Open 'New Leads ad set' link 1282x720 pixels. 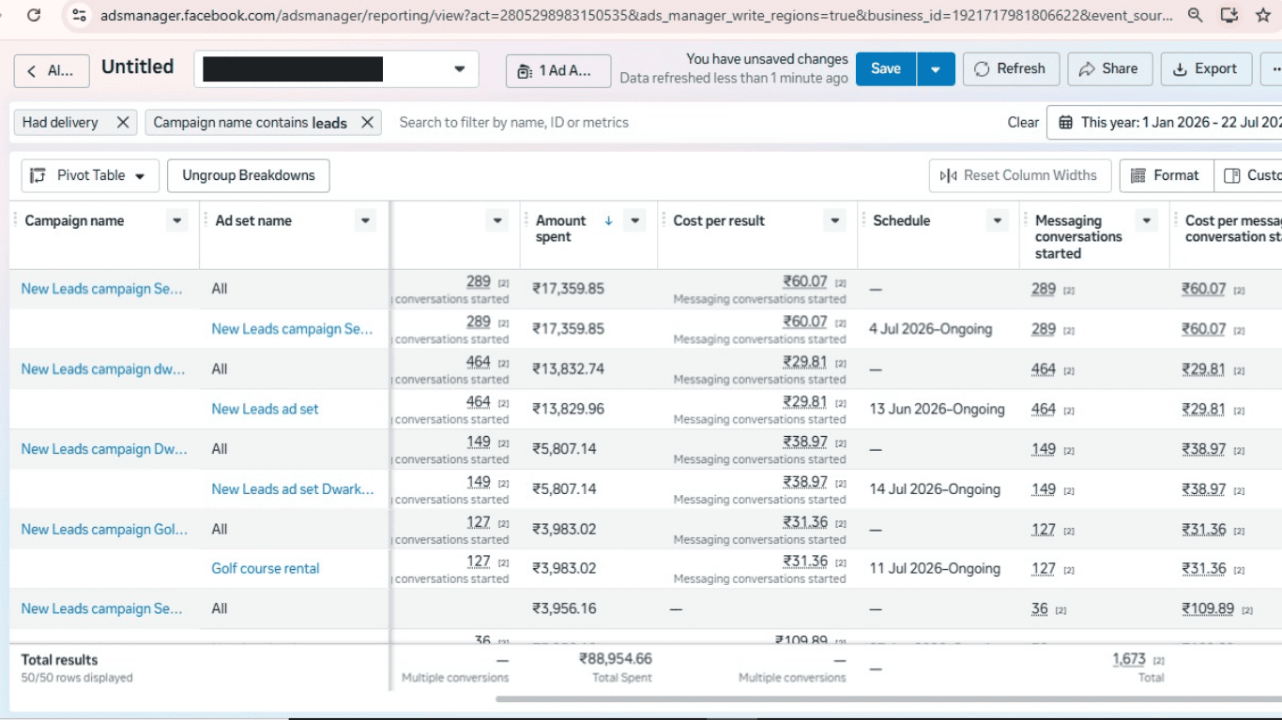coord(265,409)
